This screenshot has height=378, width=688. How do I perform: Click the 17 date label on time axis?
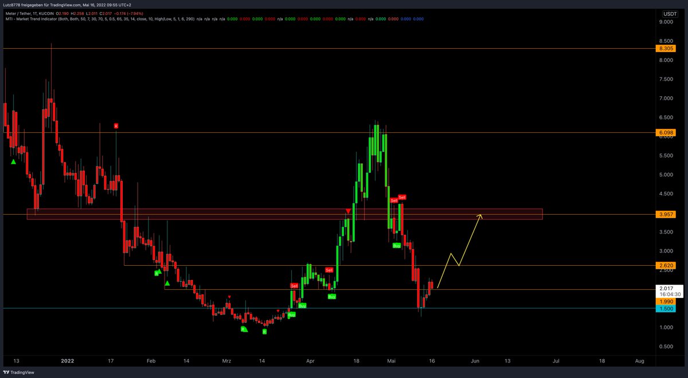pyautogui.click(x=110, y=361)
